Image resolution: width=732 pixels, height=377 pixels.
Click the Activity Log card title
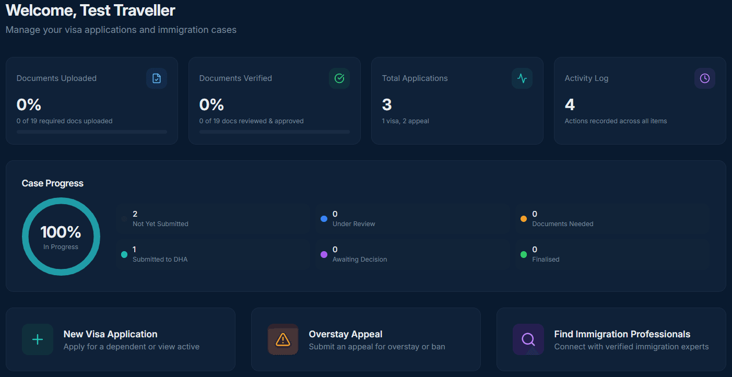587,78
